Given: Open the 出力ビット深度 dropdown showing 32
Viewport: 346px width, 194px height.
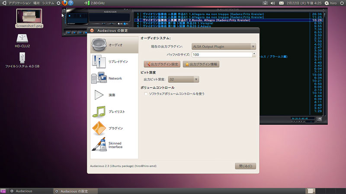Looking at the screenshot, I should (x=183, y=79).
